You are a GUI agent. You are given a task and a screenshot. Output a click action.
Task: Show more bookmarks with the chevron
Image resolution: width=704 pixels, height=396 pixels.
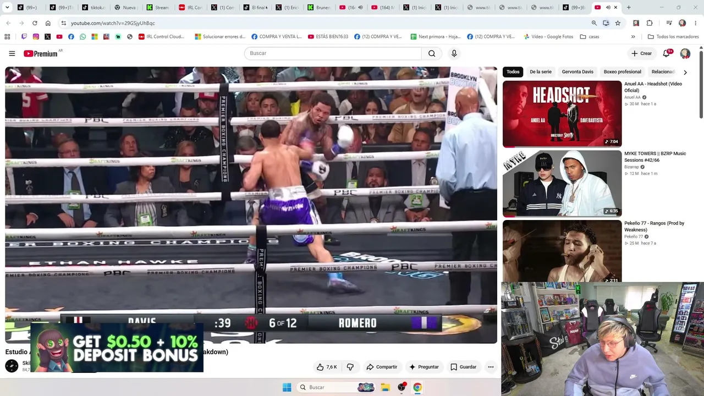pyautogui.click(x=633, y=37)
